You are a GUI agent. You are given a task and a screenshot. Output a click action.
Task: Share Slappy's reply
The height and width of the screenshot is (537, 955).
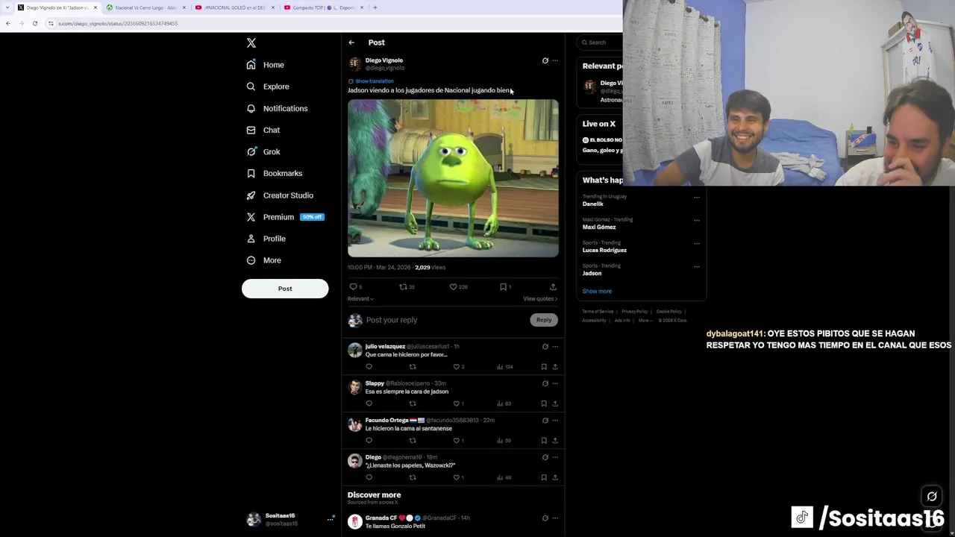pos(555,403)
